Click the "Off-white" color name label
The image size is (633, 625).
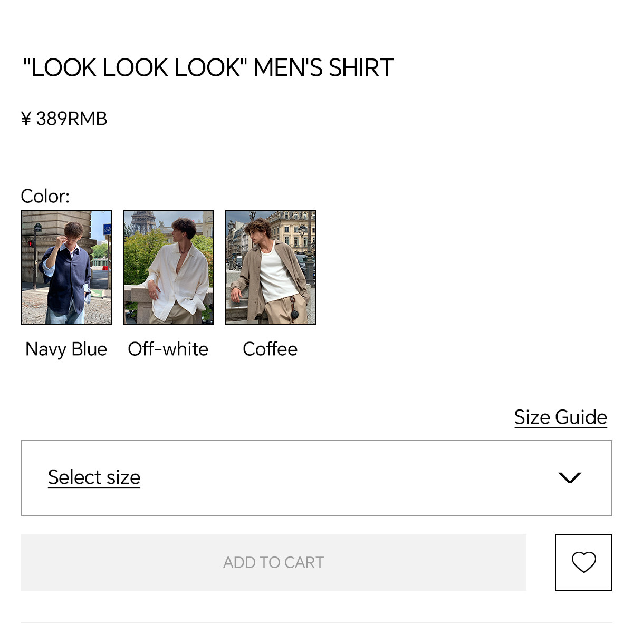pos(168,349)
